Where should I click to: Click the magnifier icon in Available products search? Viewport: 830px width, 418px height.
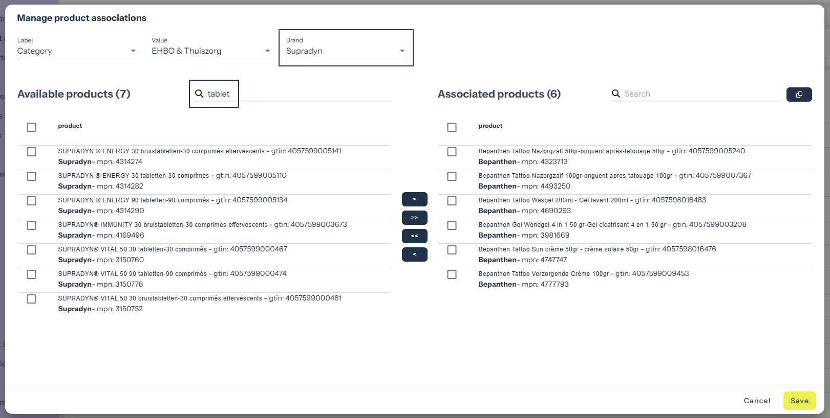tap(199, 94)
